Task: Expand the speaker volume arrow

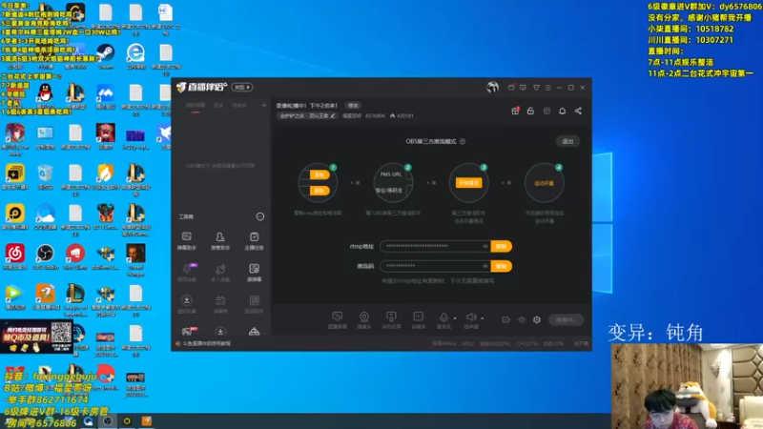Action: coord(483,318)
